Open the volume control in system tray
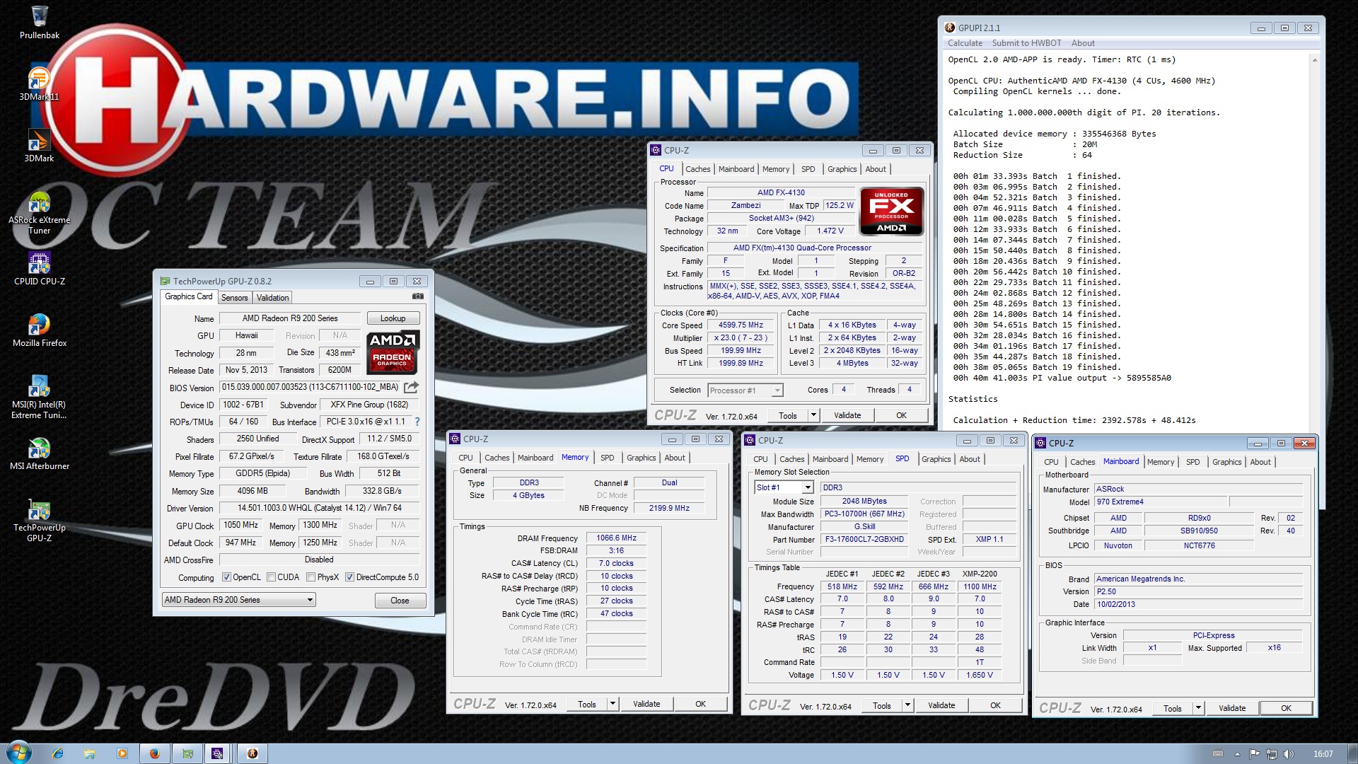Screen dimensions: 1358x764 (1288, 753)
